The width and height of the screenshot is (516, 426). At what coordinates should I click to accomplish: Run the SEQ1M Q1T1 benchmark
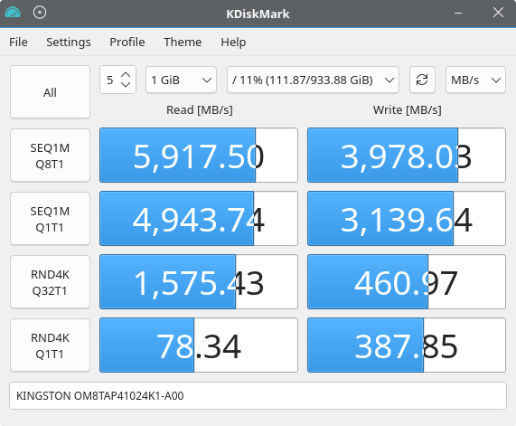click(50, 219)
